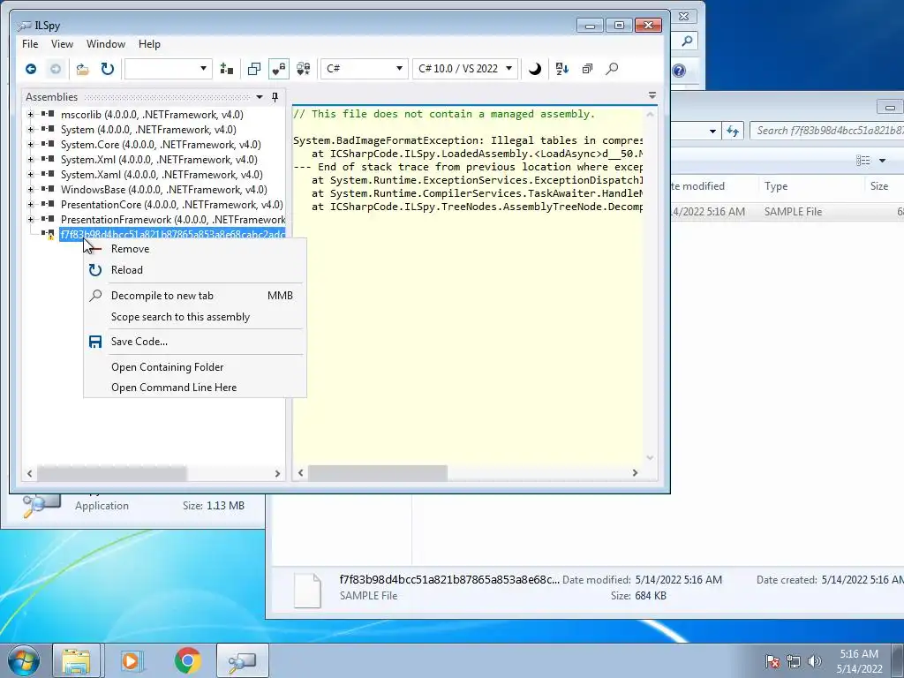Viewport: 904px width, 678px height.
Task: Select the highlighted f7f83b98d4bcc51 assembly row
Action: (172, 234)
